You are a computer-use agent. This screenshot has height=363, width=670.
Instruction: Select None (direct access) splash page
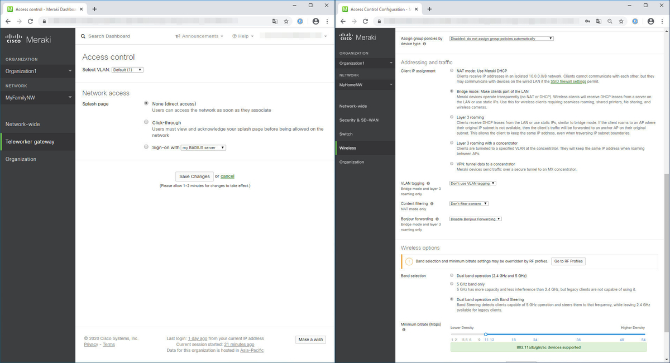146,103
